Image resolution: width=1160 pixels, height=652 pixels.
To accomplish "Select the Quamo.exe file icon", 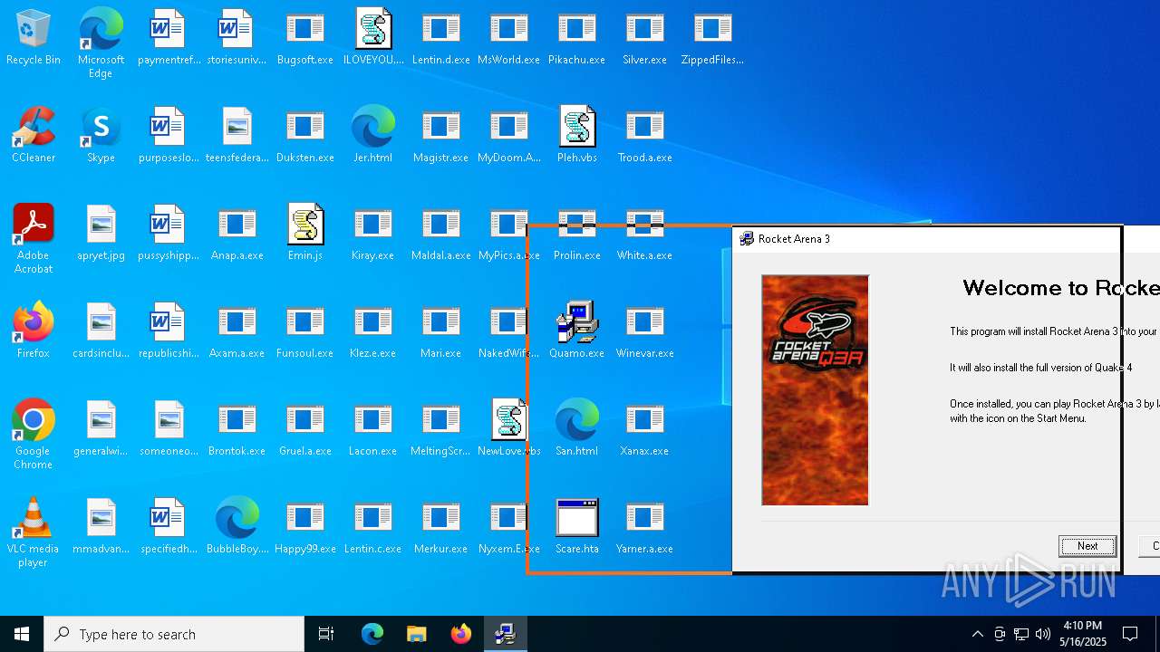I will click(x=577, y=331).
